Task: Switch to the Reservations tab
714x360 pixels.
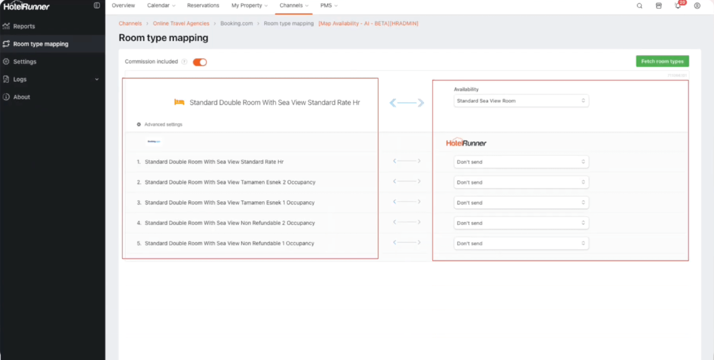Action: click(x=203, y=6)
